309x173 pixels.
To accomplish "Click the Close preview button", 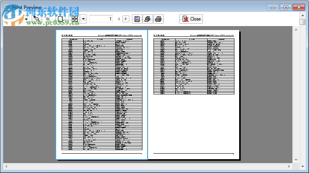I will tap(191, 19).
